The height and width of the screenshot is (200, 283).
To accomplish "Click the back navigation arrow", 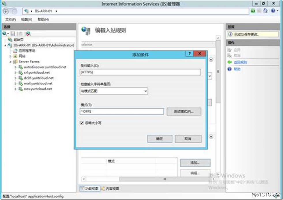I will [x=6, y=12].
